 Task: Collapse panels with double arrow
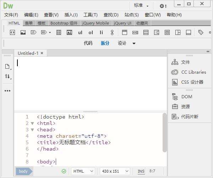coord(208,52)
